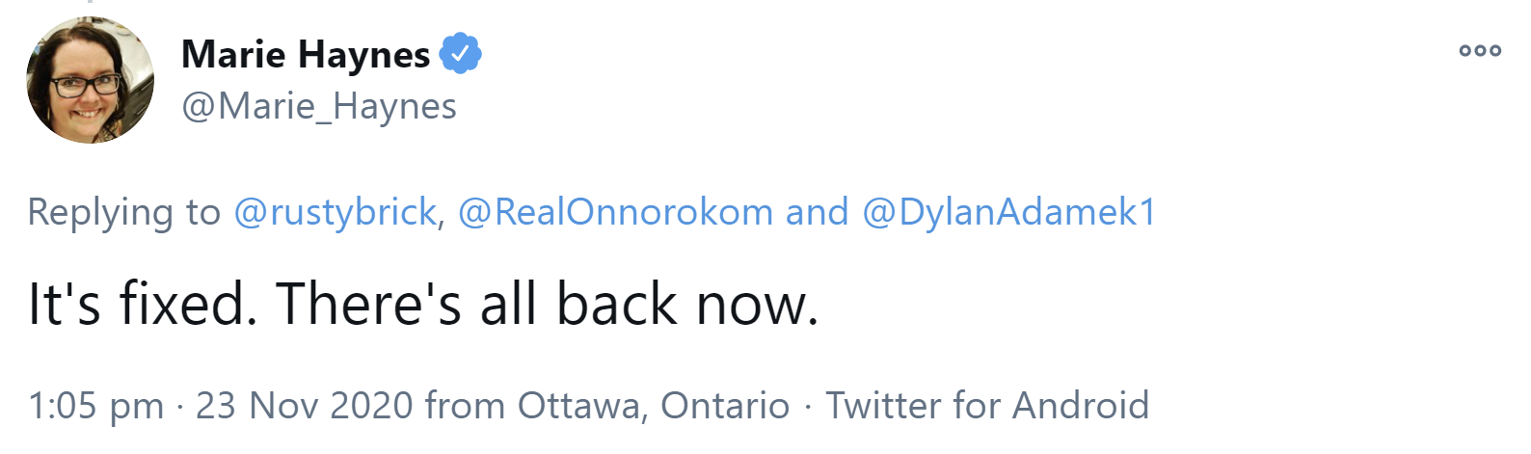Open the @RealOnnorokom profile mention
The height and width of the screenshot is (454, 1531).
click(x=615, y=212)
